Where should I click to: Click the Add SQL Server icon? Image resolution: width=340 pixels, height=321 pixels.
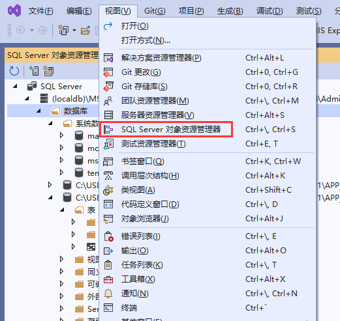34,71
